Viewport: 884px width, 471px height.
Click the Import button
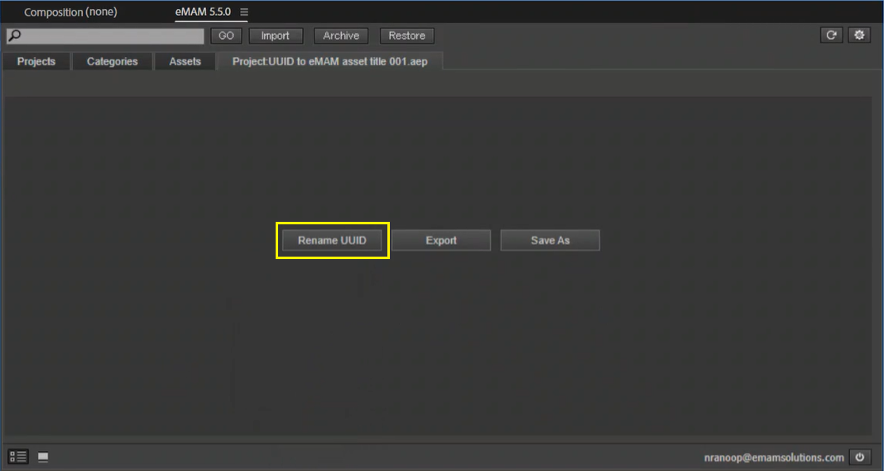coord(276,36)
